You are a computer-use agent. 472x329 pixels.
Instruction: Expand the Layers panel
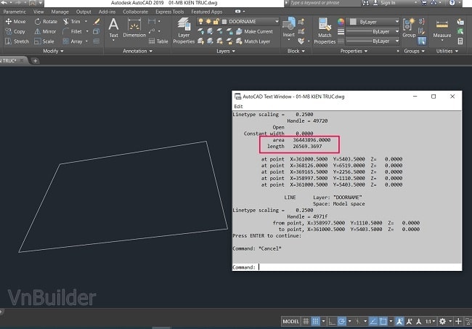point(226,51)
